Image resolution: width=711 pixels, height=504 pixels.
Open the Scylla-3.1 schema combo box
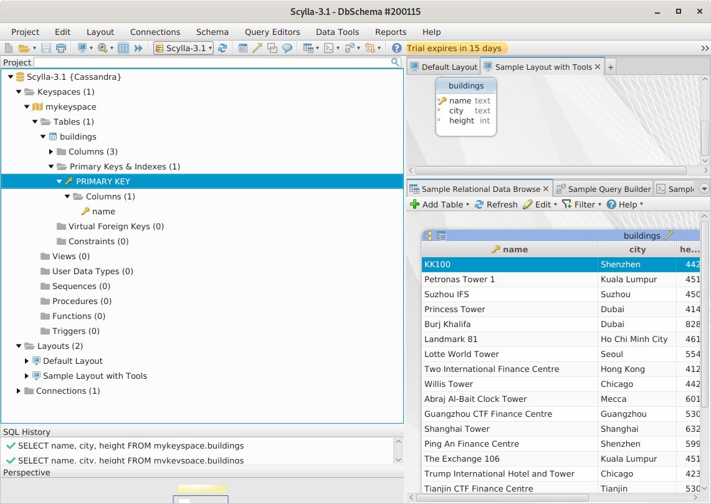(x=184, y=48)
